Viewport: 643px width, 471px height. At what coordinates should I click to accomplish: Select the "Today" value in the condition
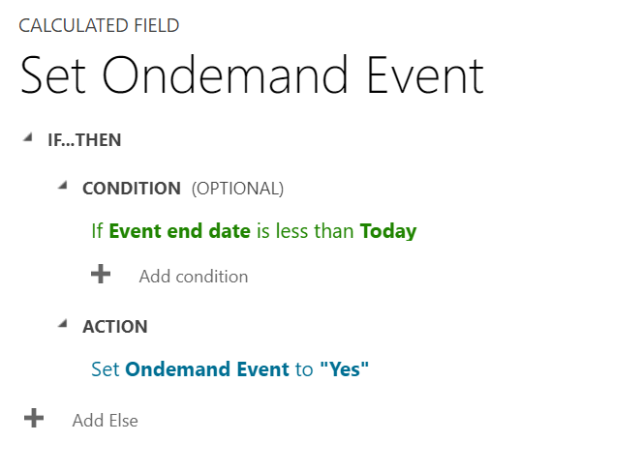pyautogui.click(x=387, y=231)
